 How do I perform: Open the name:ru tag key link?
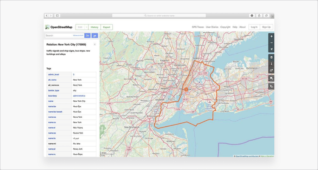tap(52, 154)
